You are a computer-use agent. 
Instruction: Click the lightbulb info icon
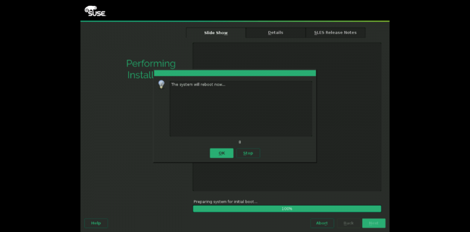click(161, 85)
